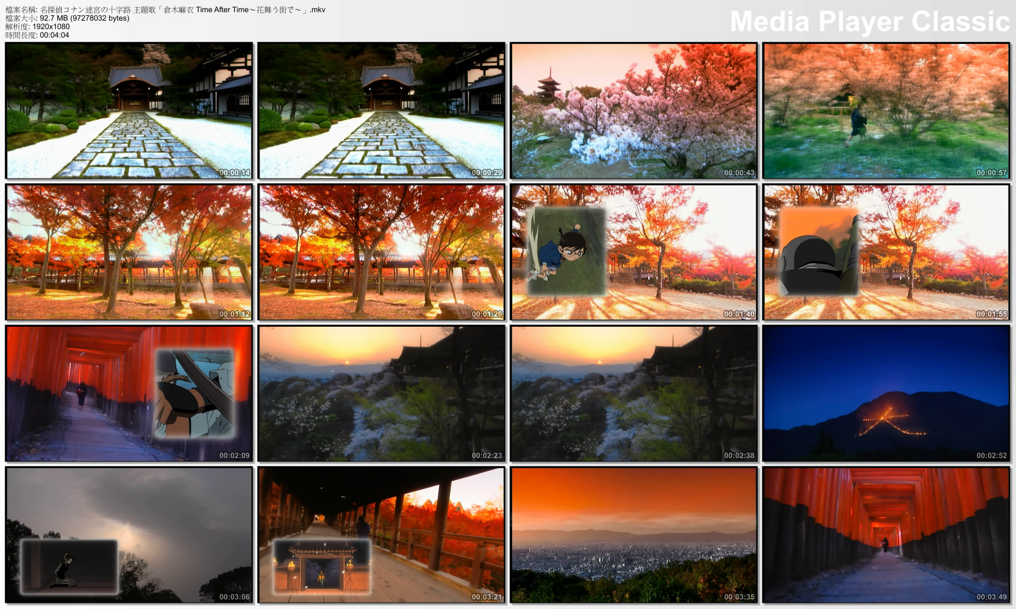The image size is (1016, 609).
Task: Click the stormy sky thumbnail at 00:03:06
Action: pos(129,535)
